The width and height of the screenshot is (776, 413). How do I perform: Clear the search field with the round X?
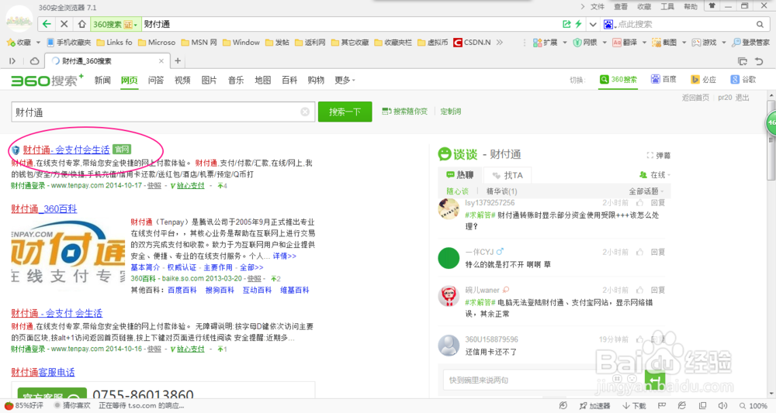[305, 112]
